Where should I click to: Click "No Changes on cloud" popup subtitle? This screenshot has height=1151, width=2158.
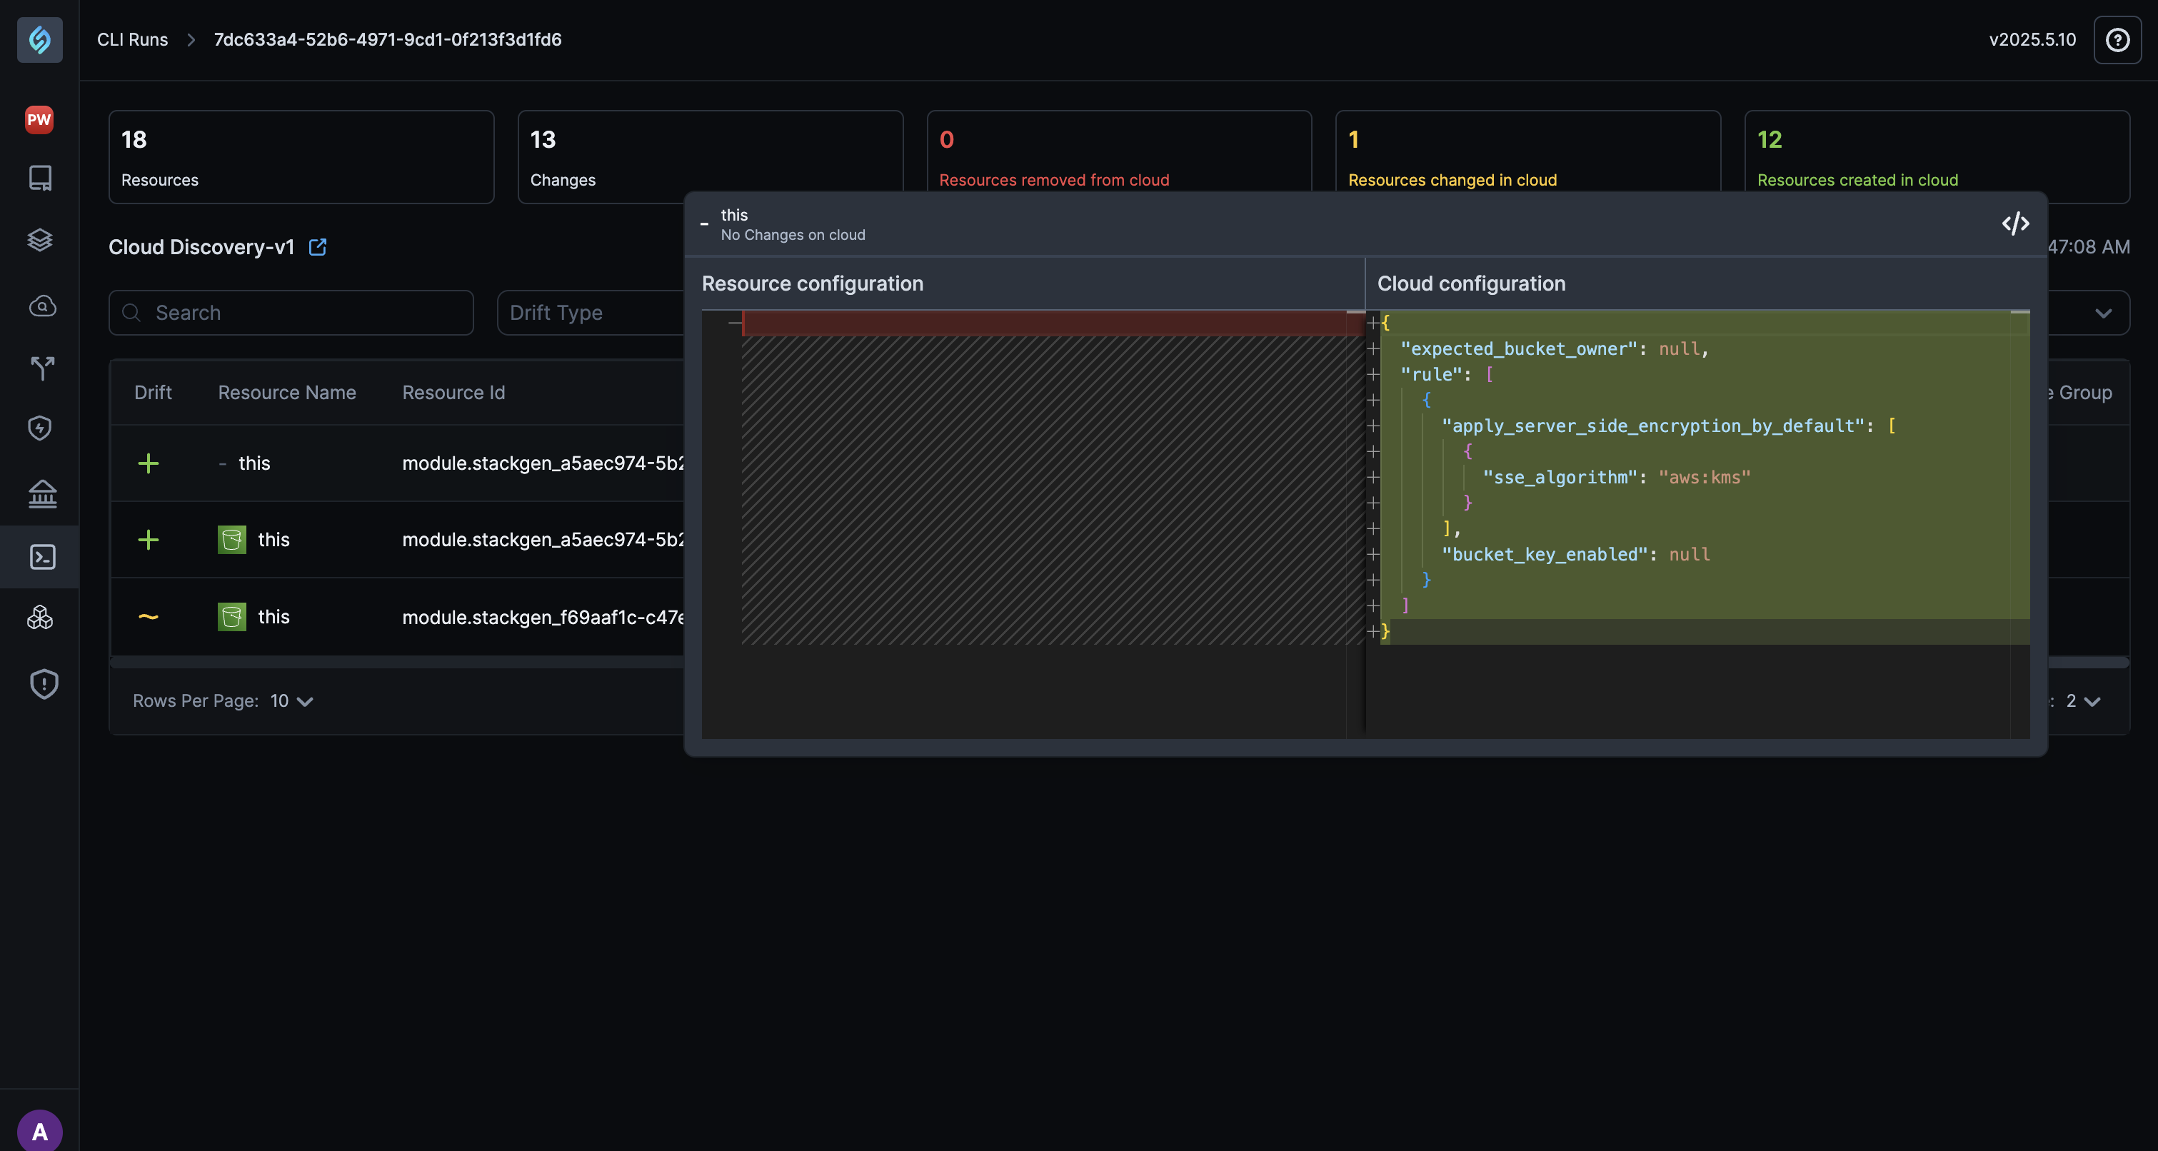pos(793,236)
